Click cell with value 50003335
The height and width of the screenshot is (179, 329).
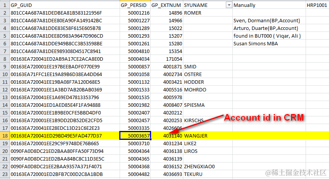coord(135,128)
